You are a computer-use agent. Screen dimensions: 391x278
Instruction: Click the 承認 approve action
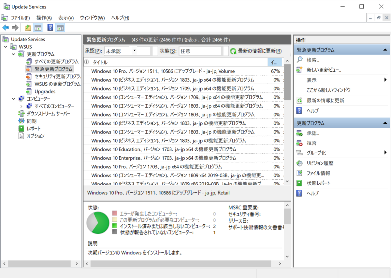pos(313,133)
